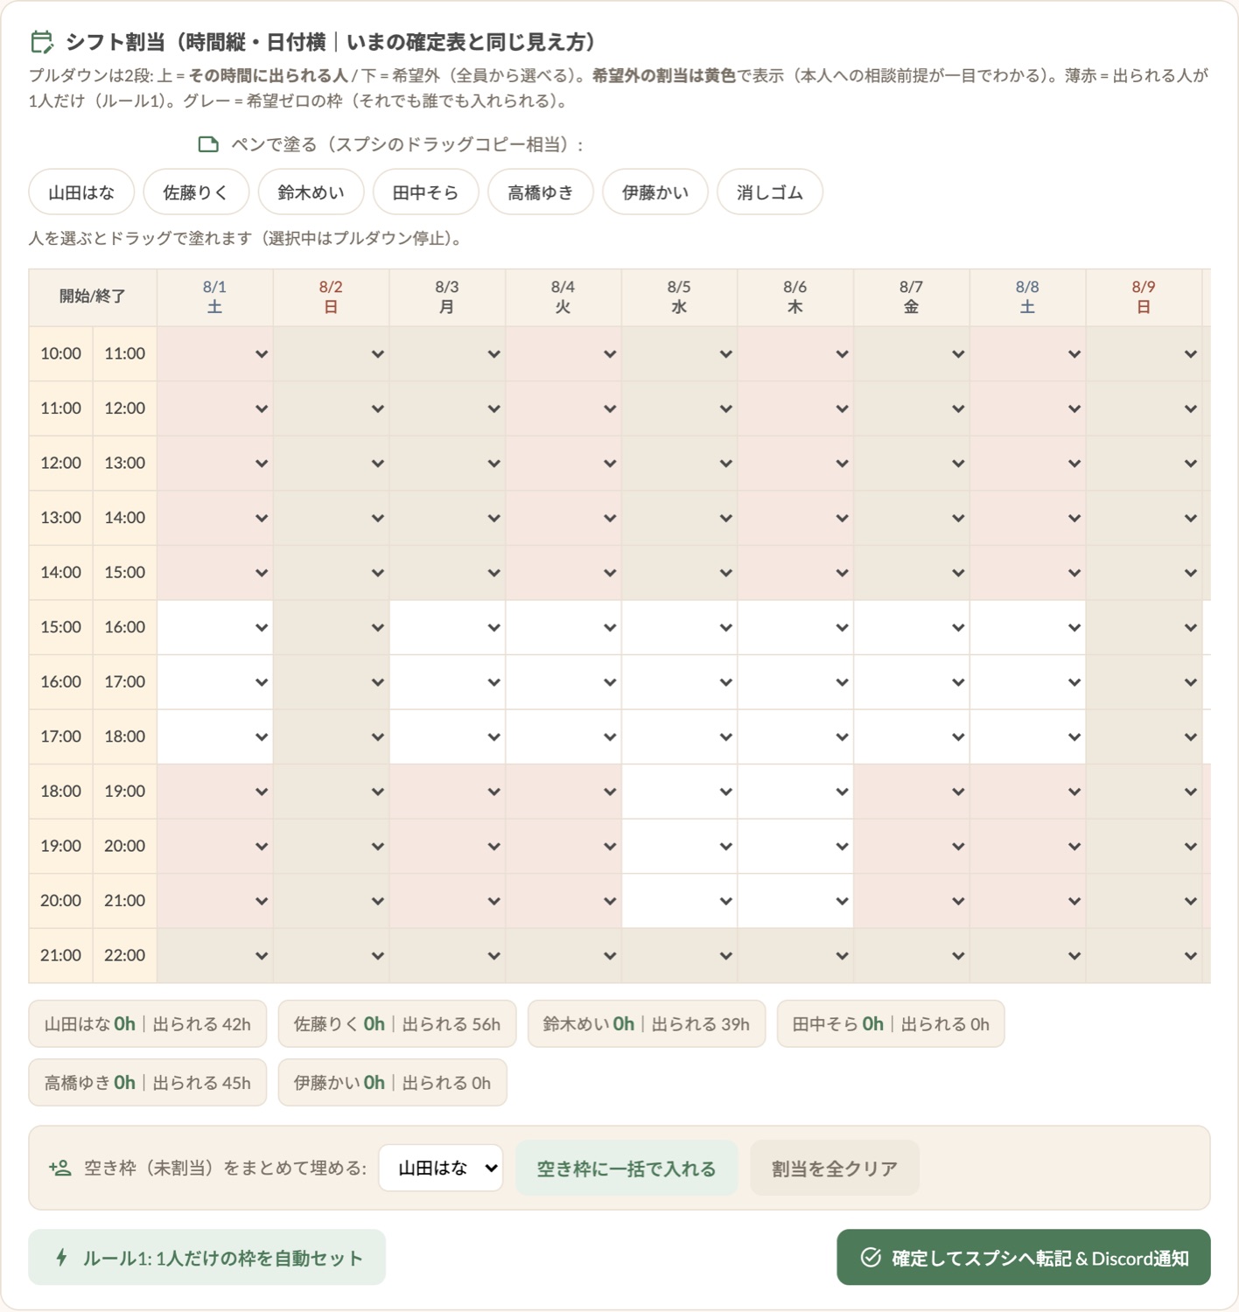Open dropdown for 8/3 at 17:00–18:00
1239x1312 pixels.
(x=447, y=736)
